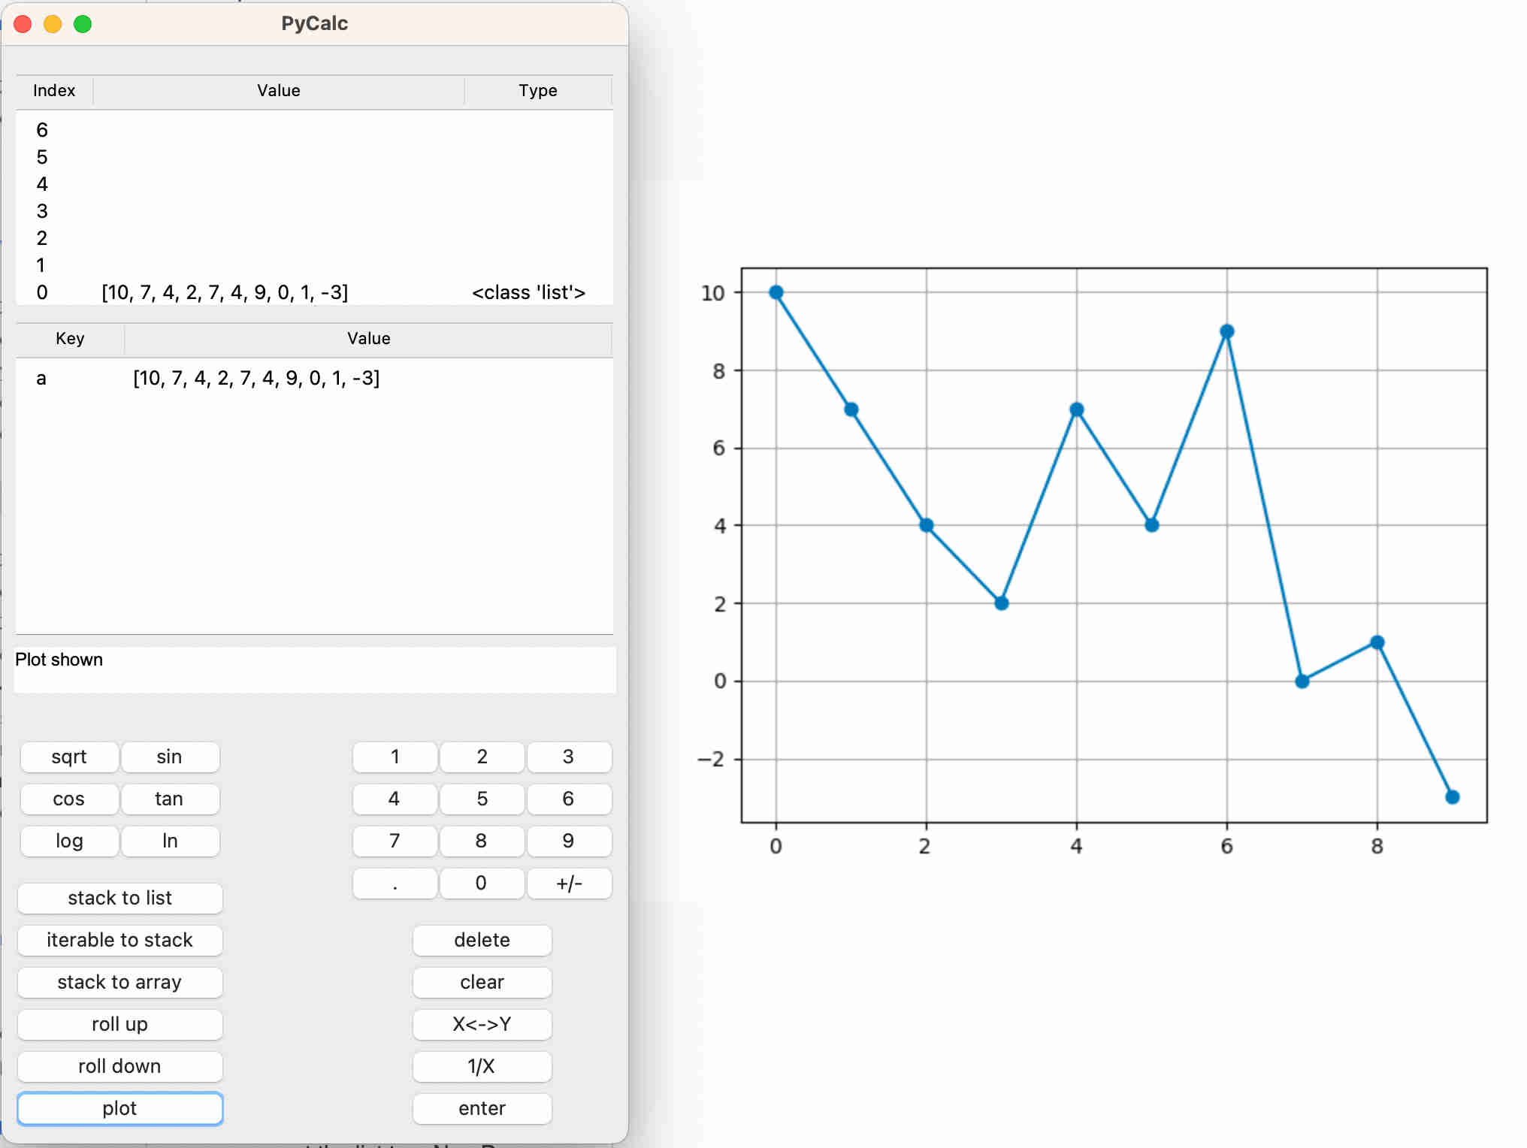
Task: Click iterable to stack button
Action: point(120,940)
